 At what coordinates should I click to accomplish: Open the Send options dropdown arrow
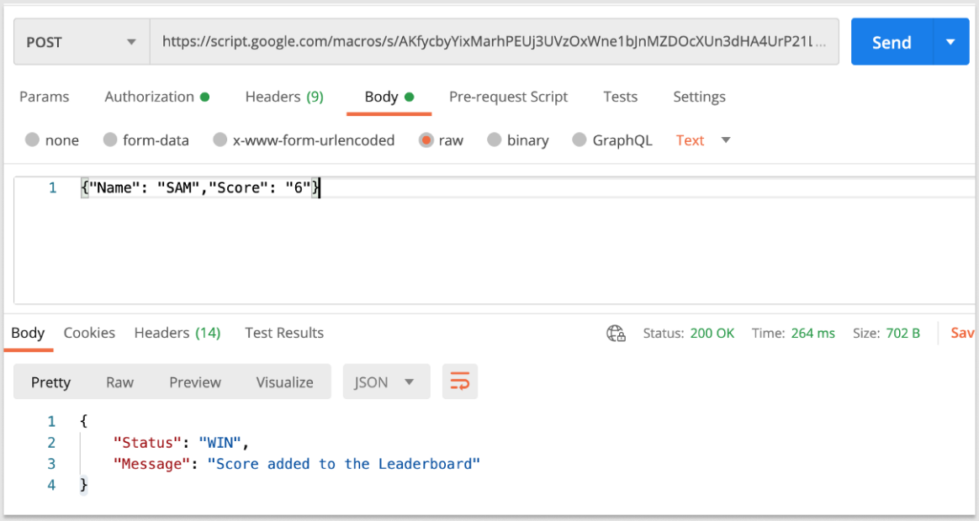[951, 42]
